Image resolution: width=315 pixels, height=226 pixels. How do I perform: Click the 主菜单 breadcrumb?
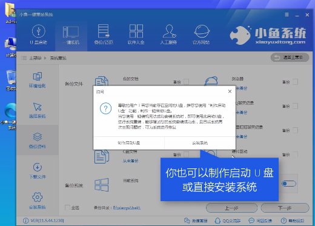(x=35, y=58)
